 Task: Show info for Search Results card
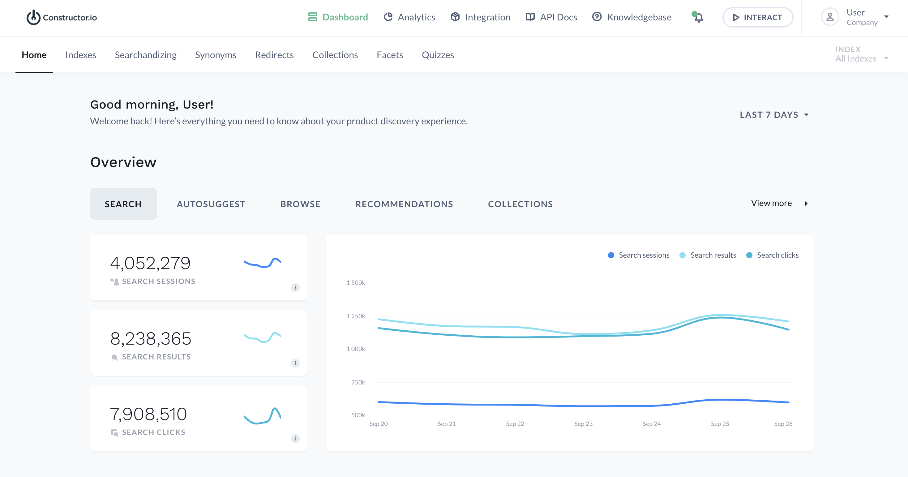point(295,363)
